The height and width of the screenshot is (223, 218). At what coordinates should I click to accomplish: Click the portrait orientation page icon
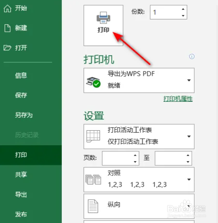click(x=93, y=206)
